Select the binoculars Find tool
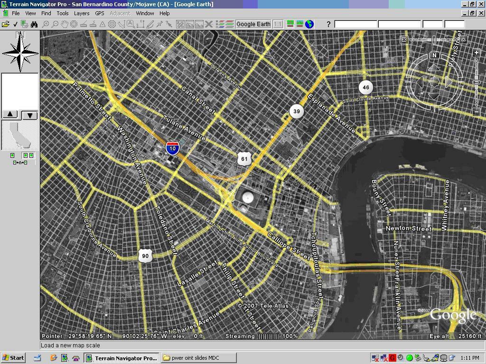 pyautogui.click(x=34, y=24)
